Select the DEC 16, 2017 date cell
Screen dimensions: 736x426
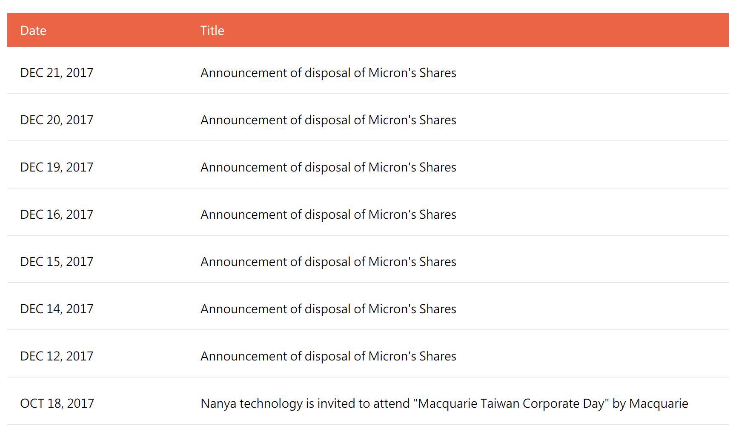[x=57, y=214]
